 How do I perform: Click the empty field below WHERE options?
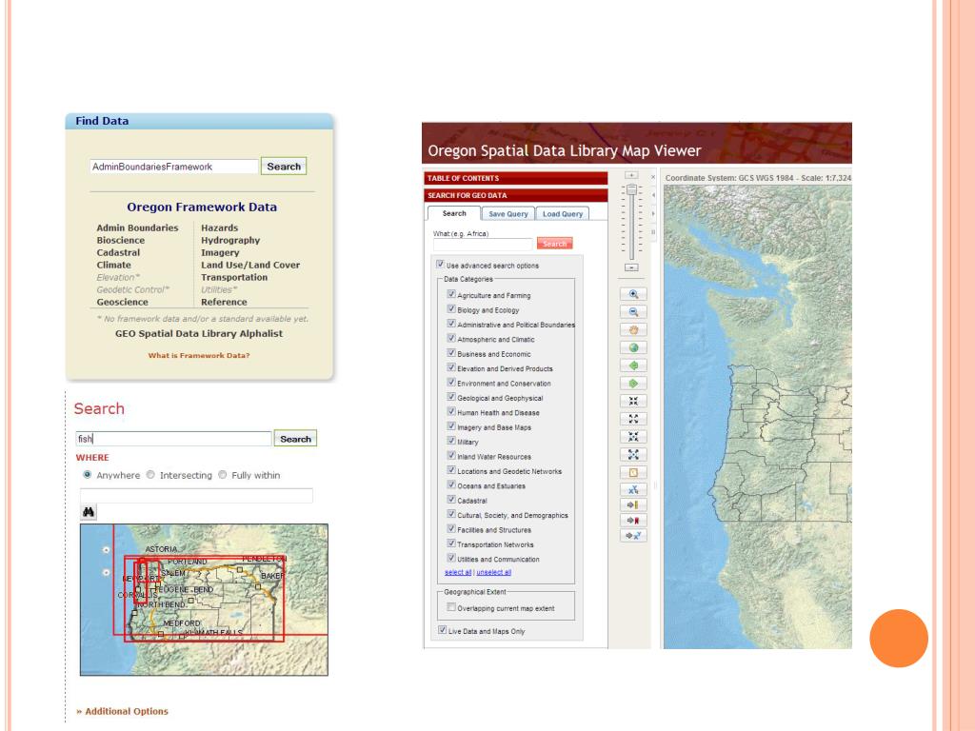[x=196, y=495]
